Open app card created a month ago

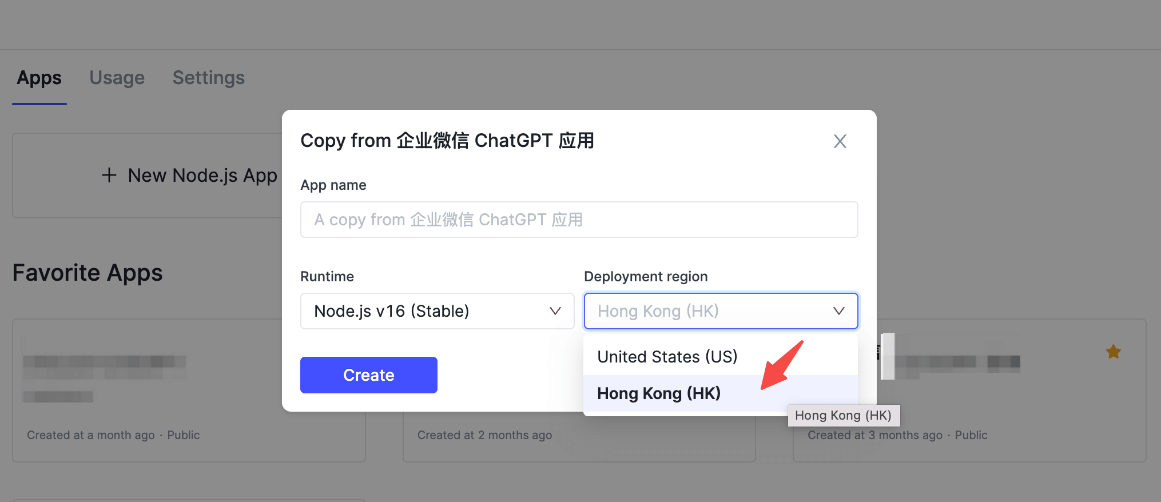(x=189, y=391)
